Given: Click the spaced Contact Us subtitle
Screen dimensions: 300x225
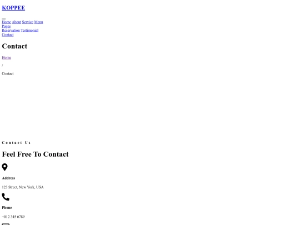Looking at the screenshot, I should click(x=16, y=143).
